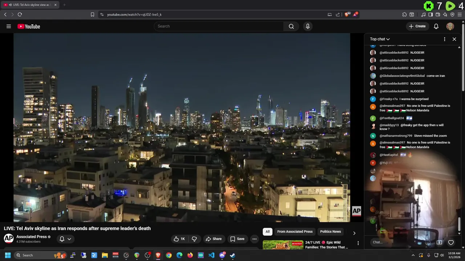
Task: Select the All filter chip
Action: (267, 232)
